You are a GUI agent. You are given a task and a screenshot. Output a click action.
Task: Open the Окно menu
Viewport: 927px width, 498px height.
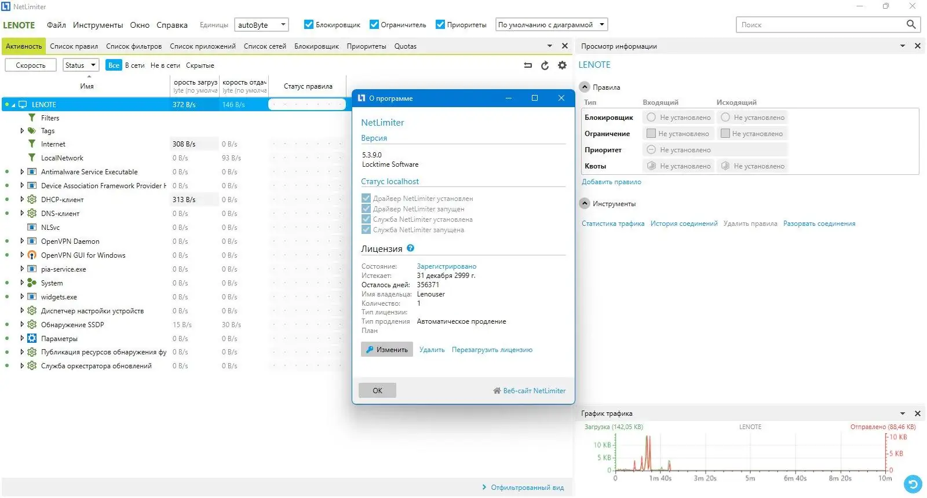pos(140,25)
